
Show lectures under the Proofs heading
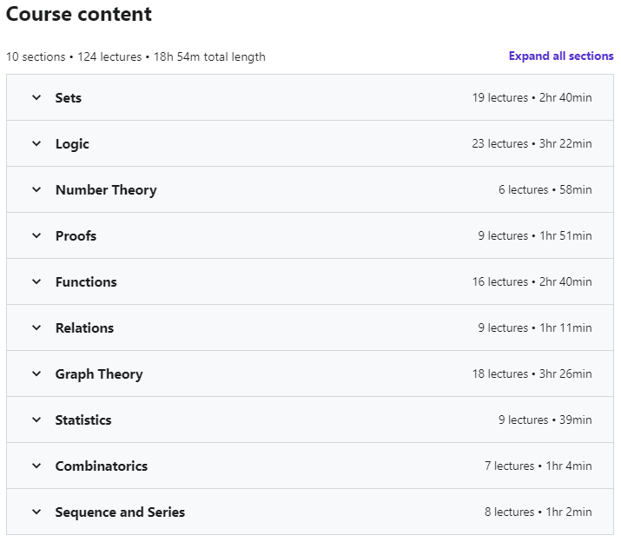click(x=76, y=236)
